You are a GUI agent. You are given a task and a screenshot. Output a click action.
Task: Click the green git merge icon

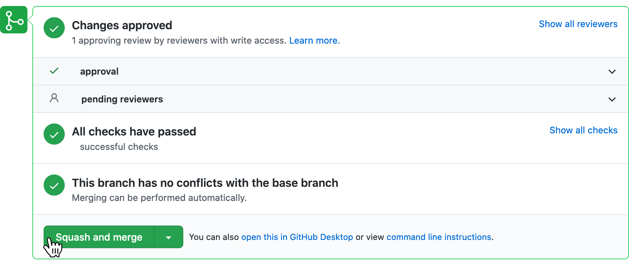click(x=14, y=20)
